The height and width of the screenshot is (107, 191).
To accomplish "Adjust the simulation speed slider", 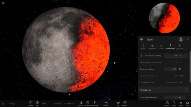I will 69,104.
